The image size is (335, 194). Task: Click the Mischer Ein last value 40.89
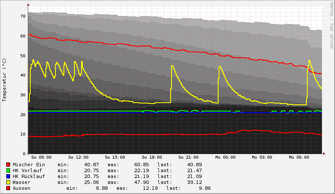click(x=194, y=165)
